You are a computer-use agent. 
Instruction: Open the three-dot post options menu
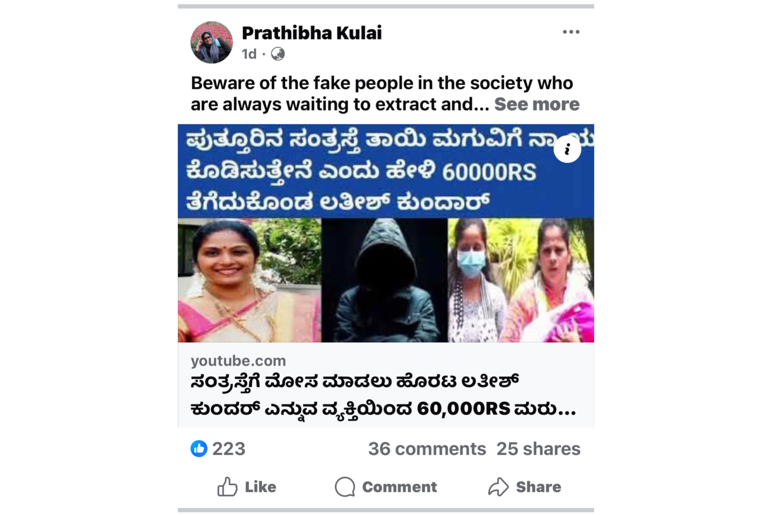571,32
